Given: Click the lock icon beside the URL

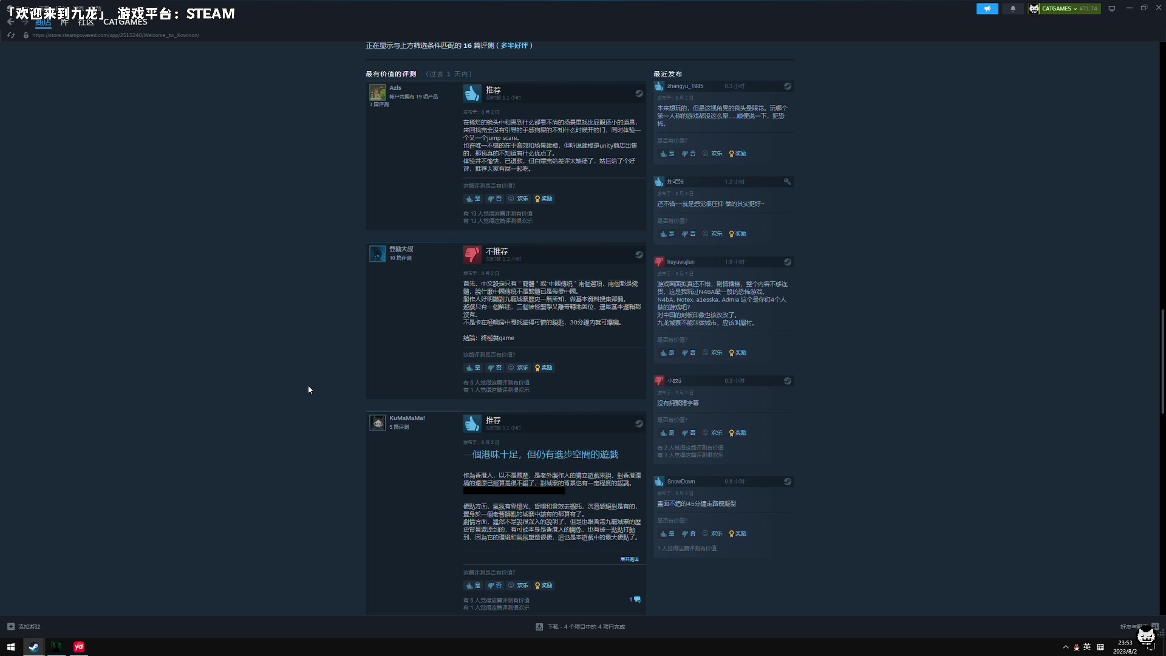Looking at the screenshot, I should coord(26,35).
